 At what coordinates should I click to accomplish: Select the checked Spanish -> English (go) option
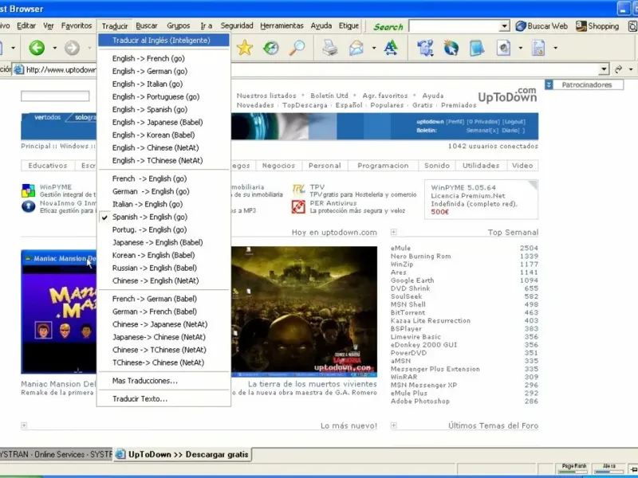point(150,217)
